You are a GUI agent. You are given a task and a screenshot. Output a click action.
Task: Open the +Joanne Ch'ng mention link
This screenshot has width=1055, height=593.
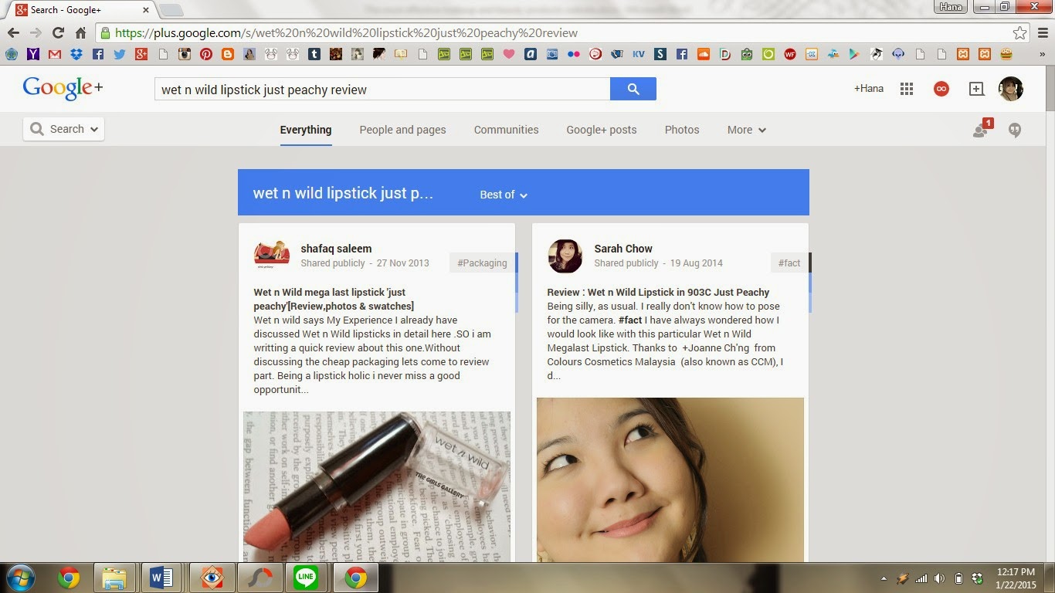tap(717, 347)
